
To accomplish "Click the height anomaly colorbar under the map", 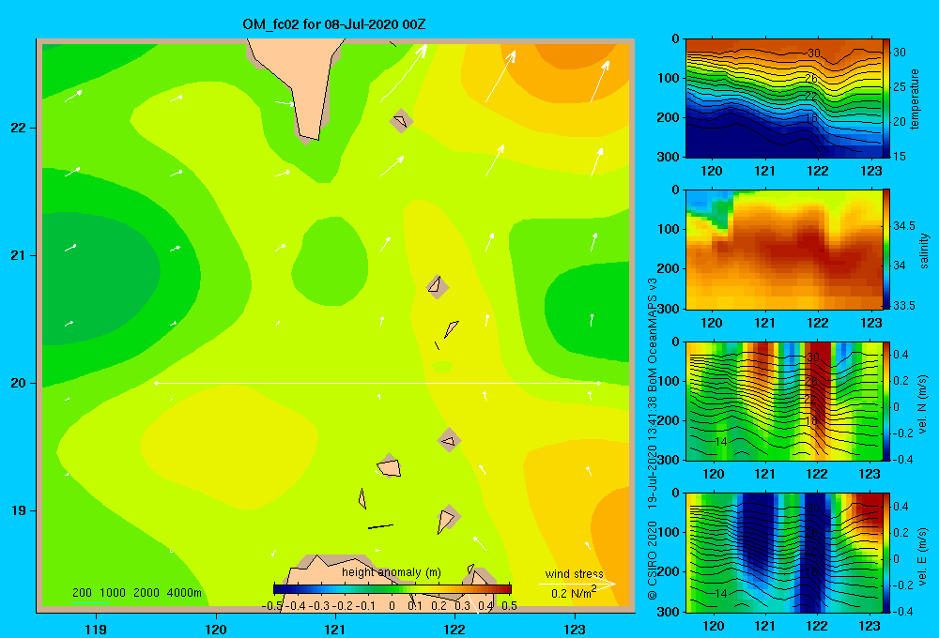I will pyautogui.click(x=393, y=589).
